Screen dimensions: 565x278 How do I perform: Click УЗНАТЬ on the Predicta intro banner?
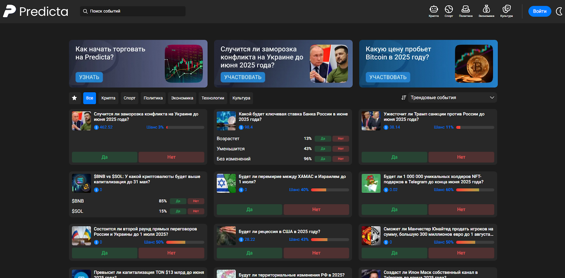pos(89,77)
